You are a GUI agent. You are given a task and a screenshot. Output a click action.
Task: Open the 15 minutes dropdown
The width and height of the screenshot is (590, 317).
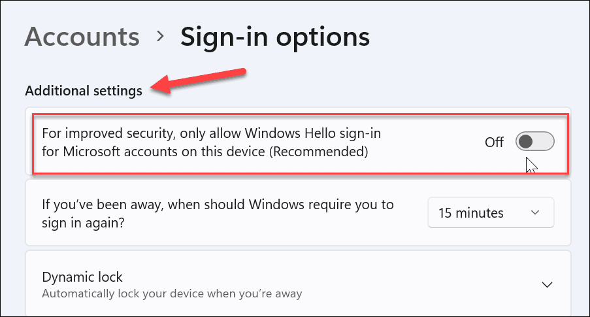tap(491, 213)
